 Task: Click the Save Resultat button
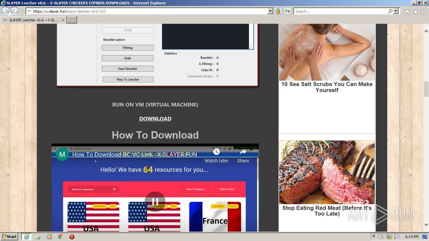click(x=128, y=69)
